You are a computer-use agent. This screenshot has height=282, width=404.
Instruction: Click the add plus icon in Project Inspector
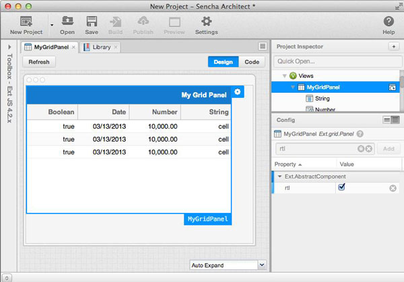coord(393,46)
